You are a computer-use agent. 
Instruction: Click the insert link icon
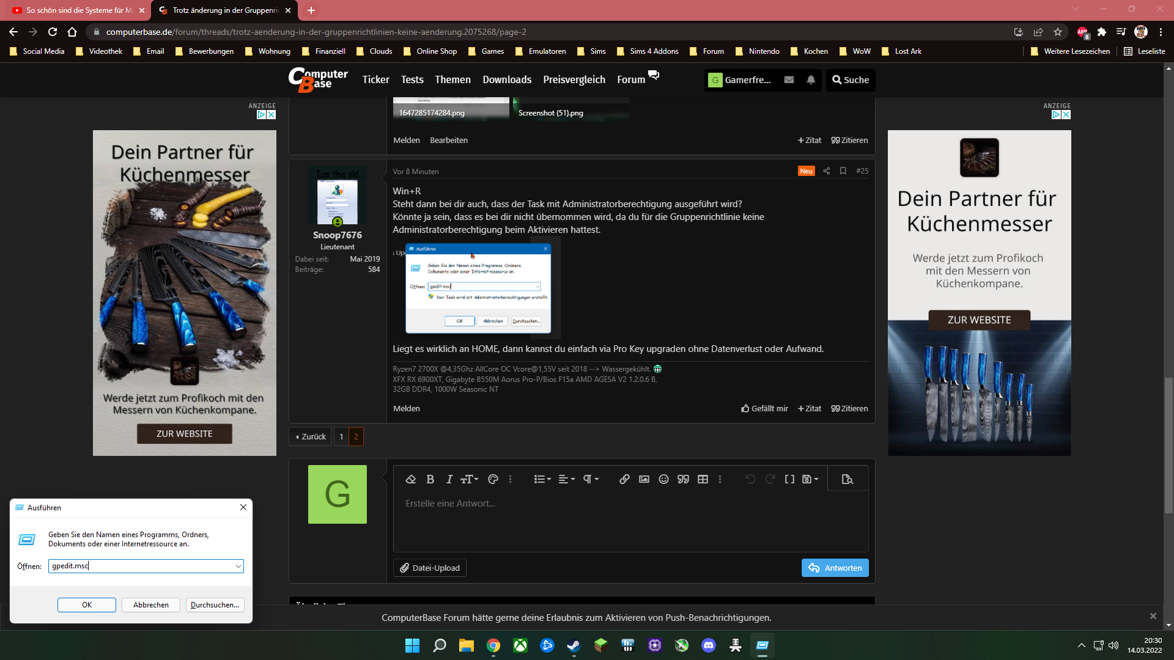click(624, 480)
